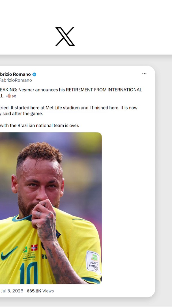
Task: Click the @FabrizioRomano handle
Action: point(16,80)
